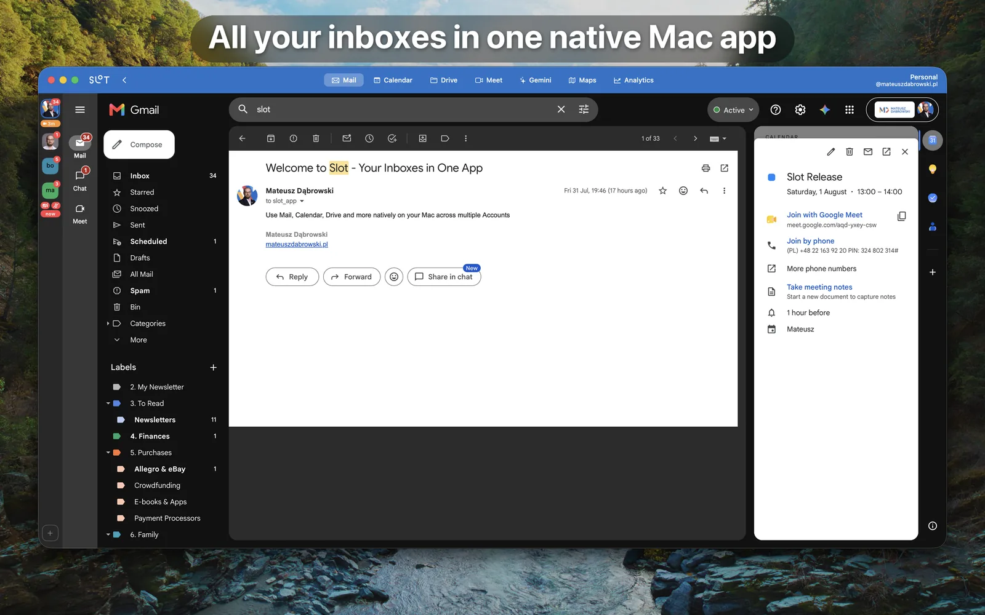Switch to the Gemini tab
Viewport: 985px width, 615px height.
pyautogui.click(x=535, y=80)
